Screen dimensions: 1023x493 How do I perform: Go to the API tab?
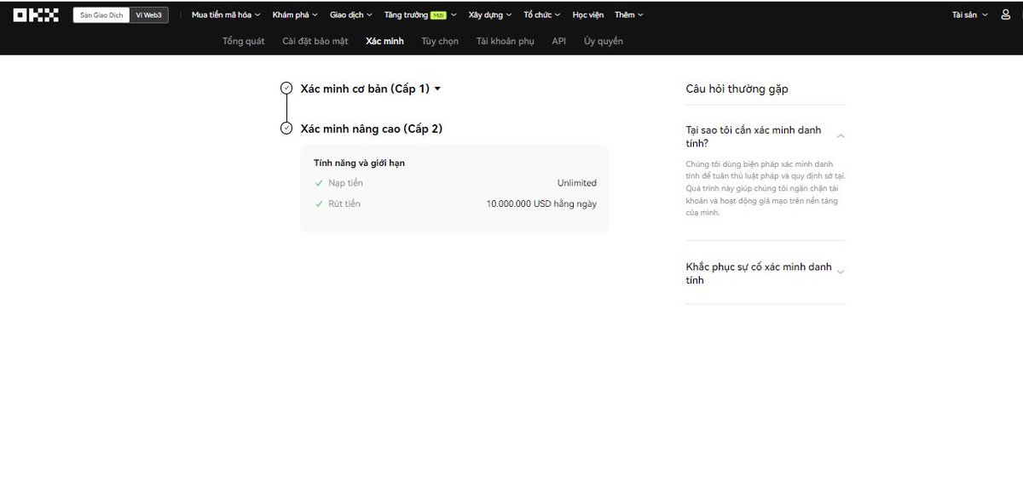coord(559,41)
